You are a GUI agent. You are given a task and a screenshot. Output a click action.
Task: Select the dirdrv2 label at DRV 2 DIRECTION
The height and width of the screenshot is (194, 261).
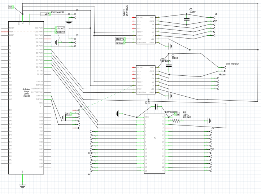click(120, 43)
